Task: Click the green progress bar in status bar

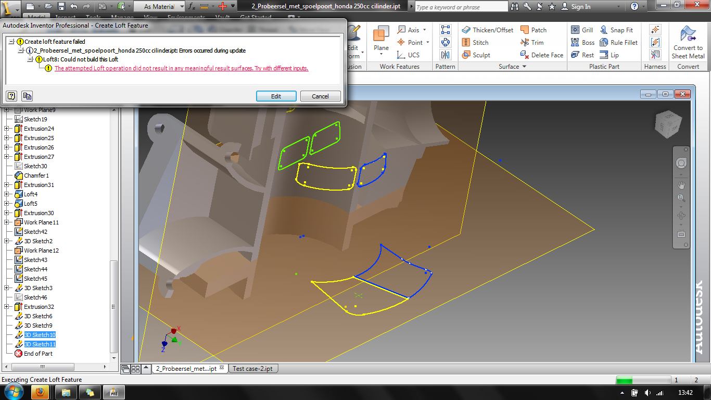Action: 625,380
